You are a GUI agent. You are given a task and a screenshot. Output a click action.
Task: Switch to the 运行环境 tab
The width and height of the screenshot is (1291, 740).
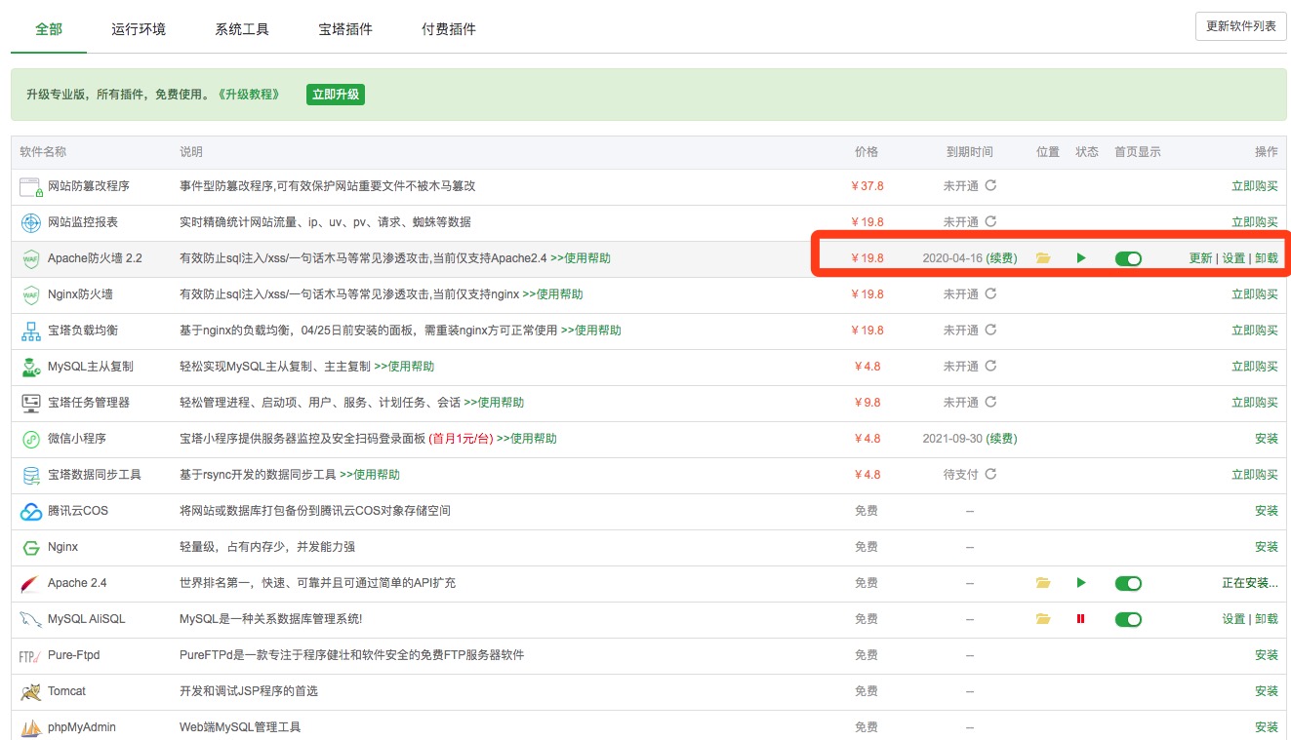pos(139,29)
